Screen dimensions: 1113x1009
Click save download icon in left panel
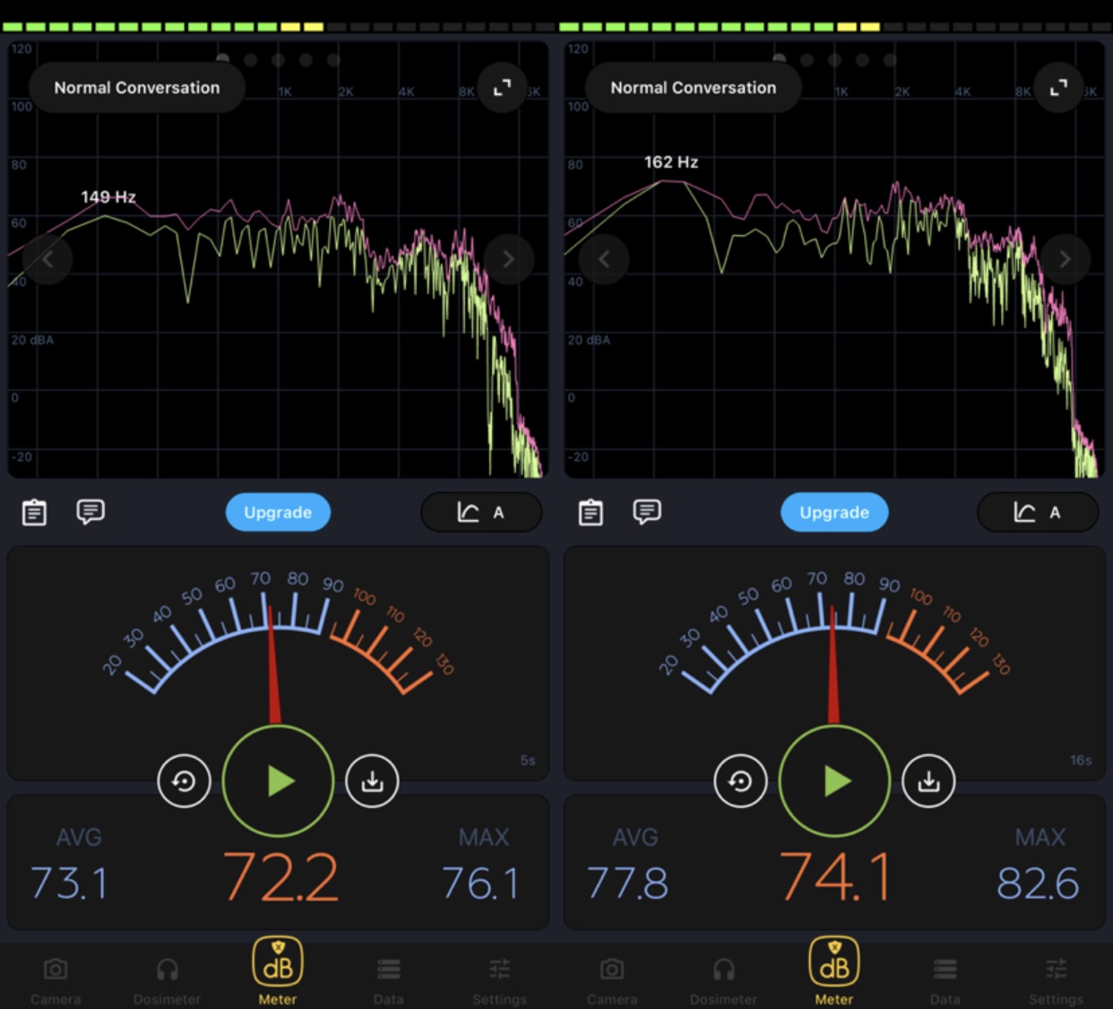(x=372, y=781)
